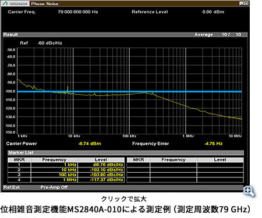Click marker 3 level -103.80 dBc/Hz
Screen dimensions: 262x218
point(101,175)
